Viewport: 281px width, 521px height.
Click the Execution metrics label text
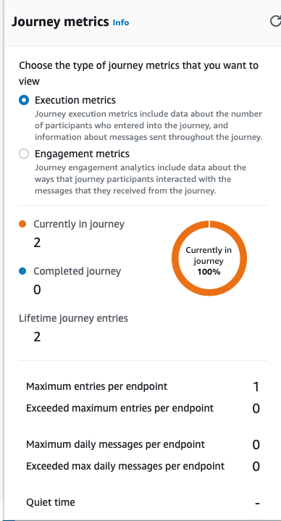pos(75,100)
